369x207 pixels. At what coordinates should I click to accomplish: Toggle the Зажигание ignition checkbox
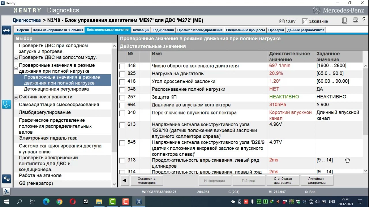(x=305, y=21)
